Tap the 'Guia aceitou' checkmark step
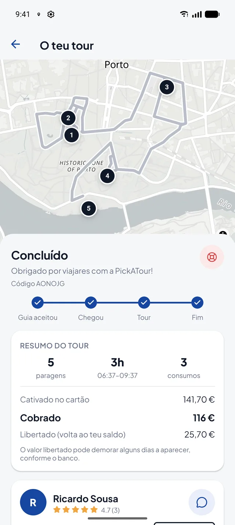Image resolution: width=235 pixels, height=525 pixels. coord(37,303)
